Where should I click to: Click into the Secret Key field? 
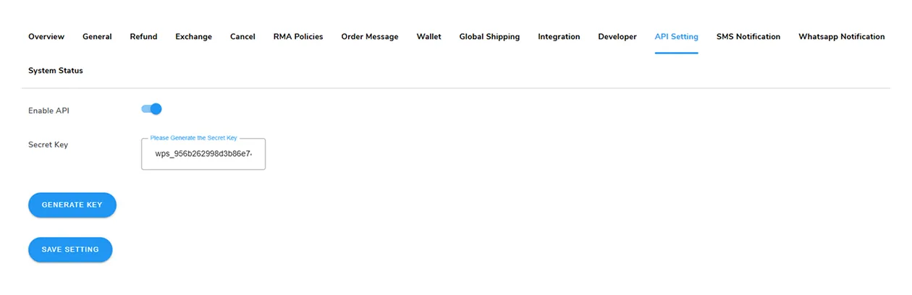(203, 154)
